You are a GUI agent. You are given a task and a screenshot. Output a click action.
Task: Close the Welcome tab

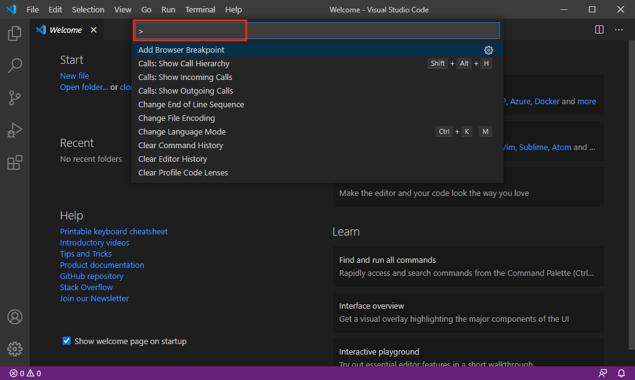[94, 30]
